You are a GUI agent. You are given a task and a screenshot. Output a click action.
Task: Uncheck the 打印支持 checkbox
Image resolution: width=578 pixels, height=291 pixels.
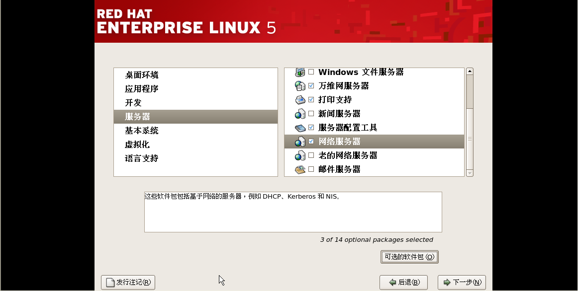click(x=311, y=100)
